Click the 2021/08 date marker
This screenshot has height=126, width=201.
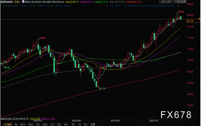point(76,121)
